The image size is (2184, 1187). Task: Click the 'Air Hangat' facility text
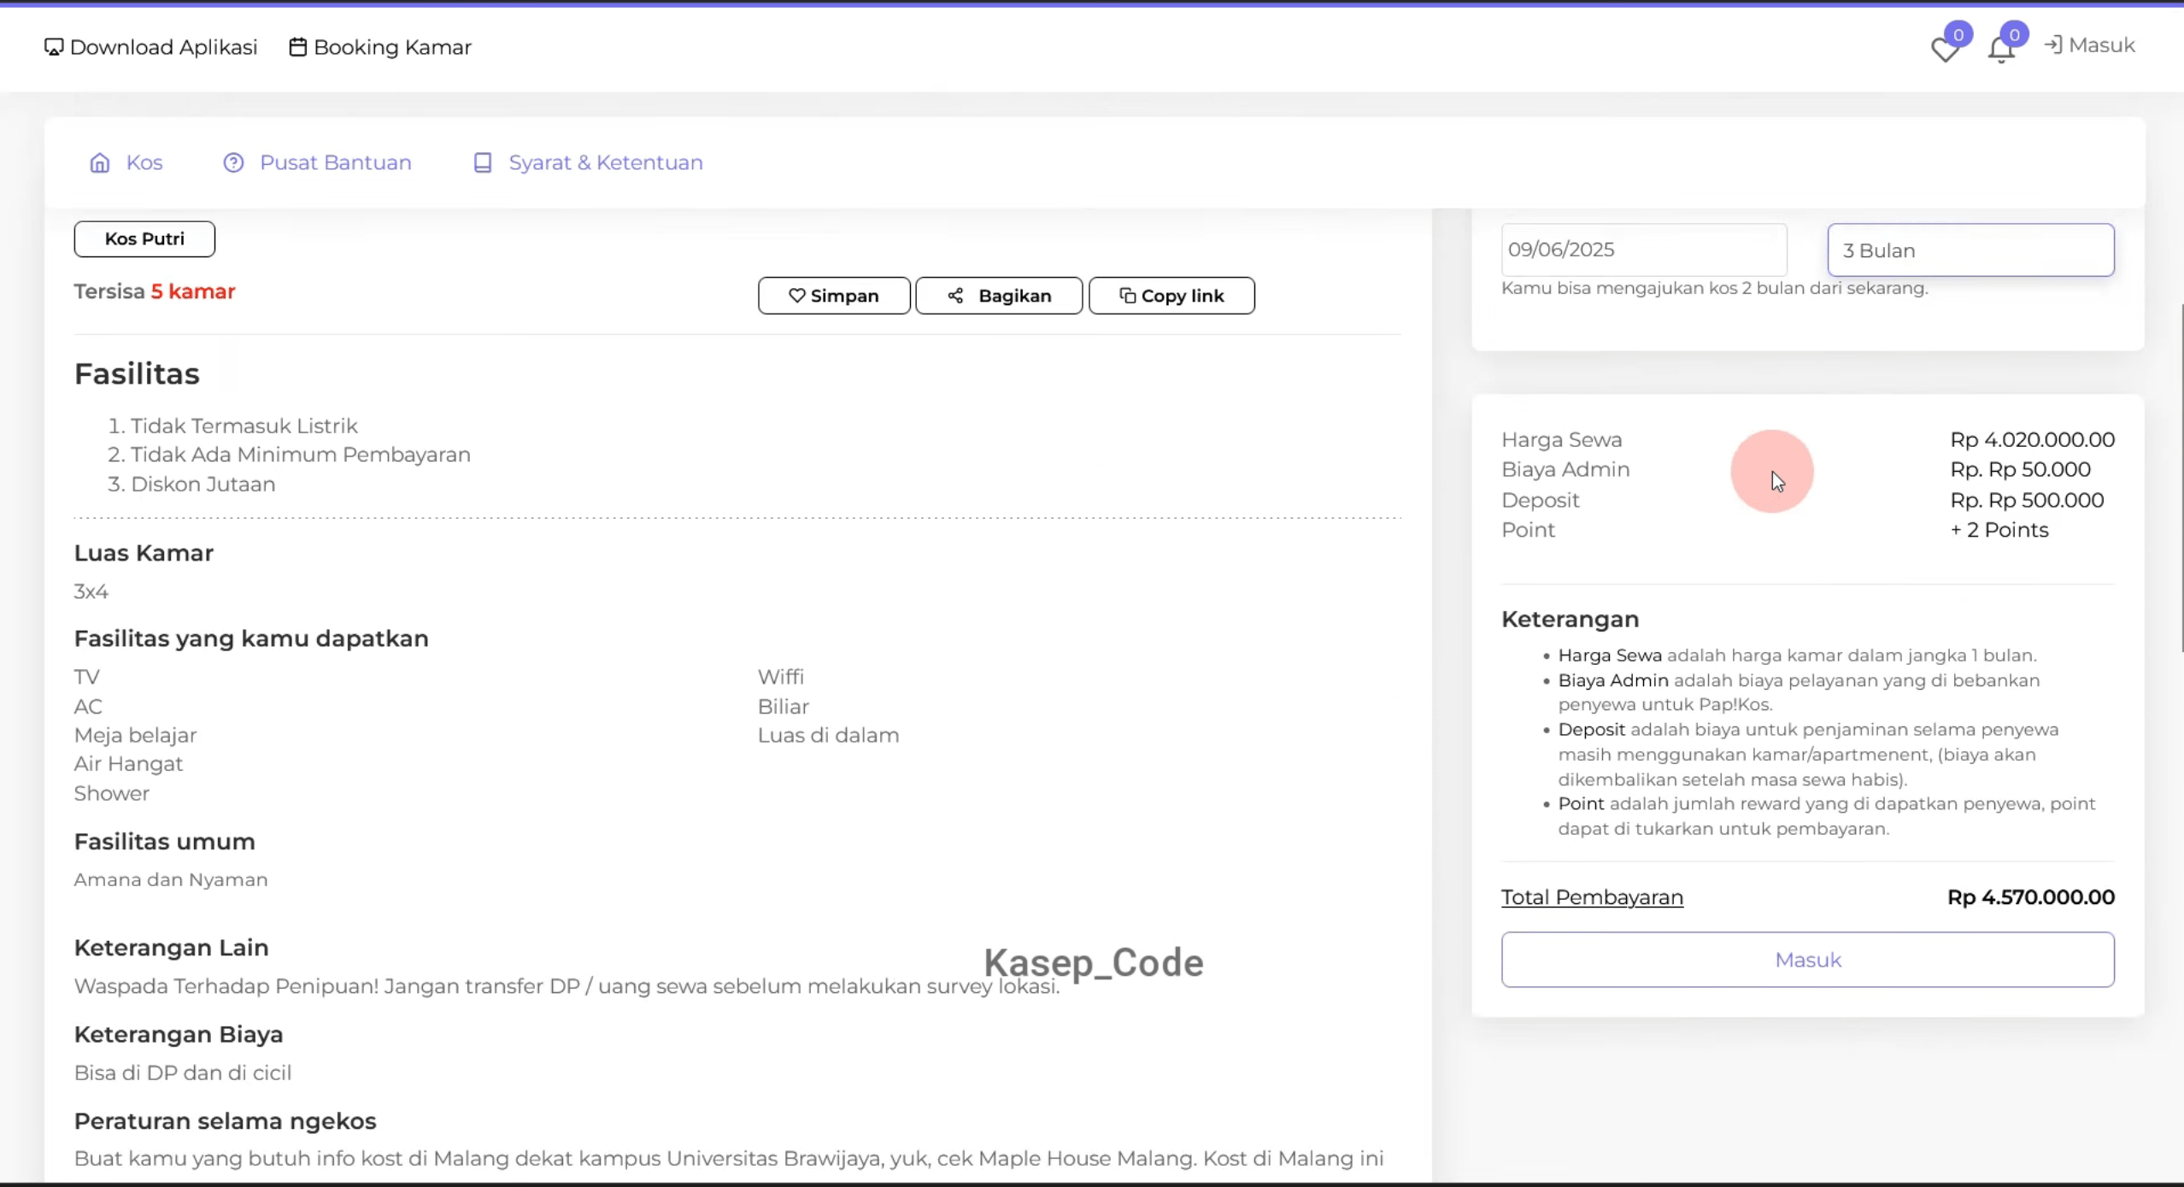128,764
